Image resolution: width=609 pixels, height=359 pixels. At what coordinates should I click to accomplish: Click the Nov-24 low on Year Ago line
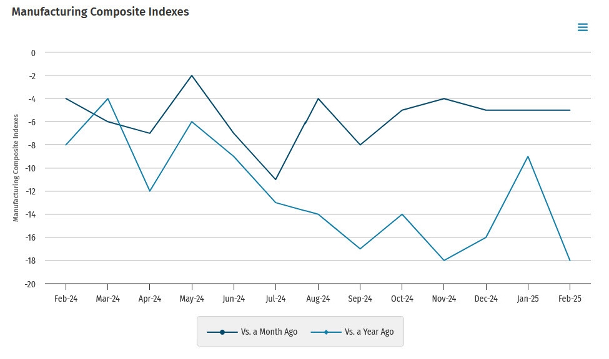point(443,261)
